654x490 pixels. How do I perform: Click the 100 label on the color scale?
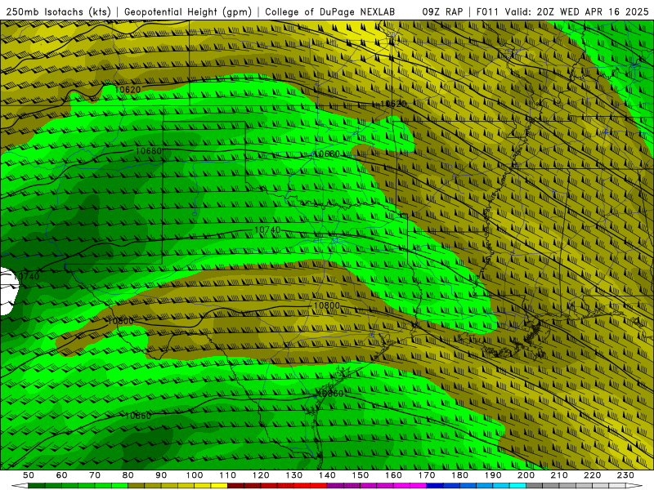(195, 475)
